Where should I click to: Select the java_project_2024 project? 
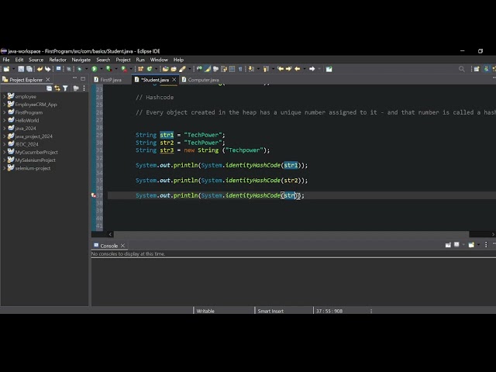(33, 136)
